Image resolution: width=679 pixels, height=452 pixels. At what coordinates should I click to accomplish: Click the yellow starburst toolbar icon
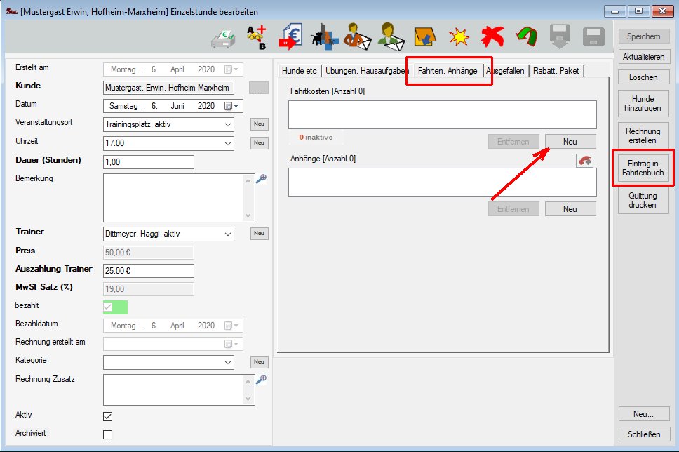459,36
